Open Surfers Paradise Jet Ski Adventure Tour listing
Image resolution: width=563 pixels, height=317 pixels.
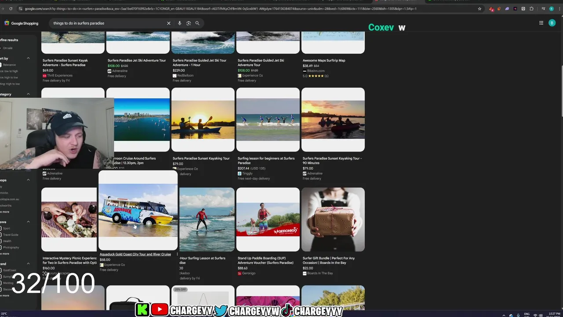click(x=137, y=60)
